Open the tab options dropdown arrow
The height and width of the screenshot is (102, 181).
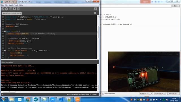click(95, 13)
